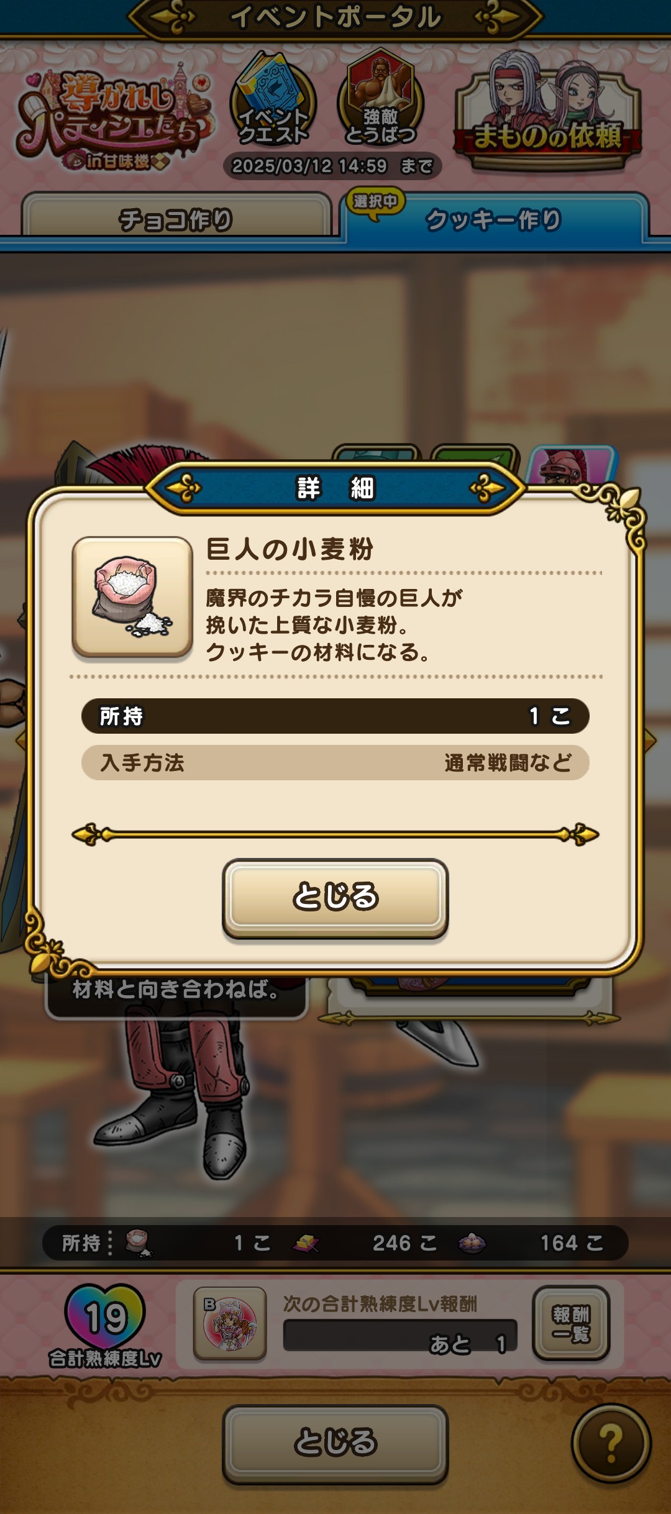Switch to the チョコ作り tab

click(x=176, y=217)
